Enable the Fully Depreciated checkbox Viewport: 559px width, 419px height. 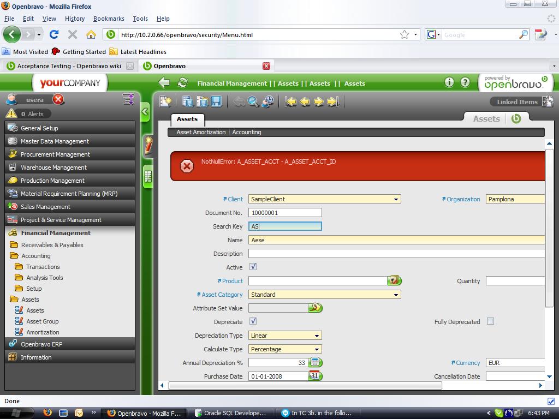[x=491, y=321]
